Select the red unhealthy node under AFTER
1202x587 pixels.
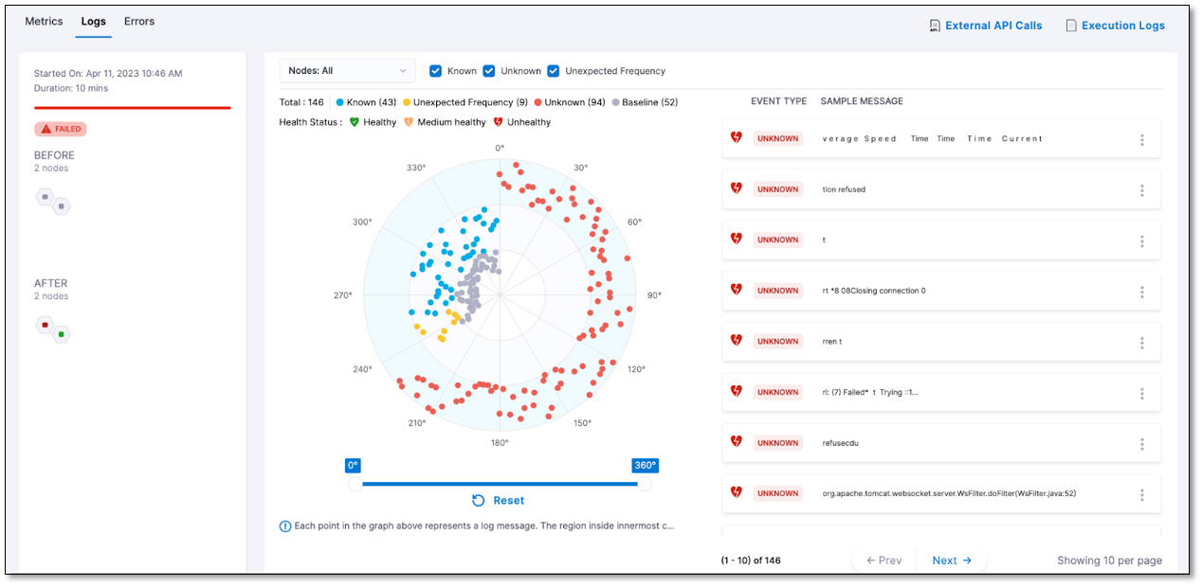click(45, 325)
